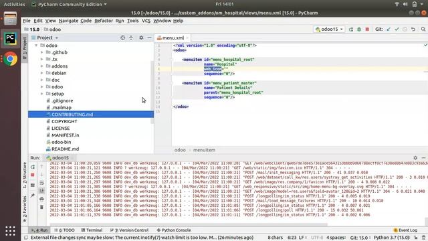Open the VCS menu
Viewport: 428px width, 241px height.
tap(146, 21)
